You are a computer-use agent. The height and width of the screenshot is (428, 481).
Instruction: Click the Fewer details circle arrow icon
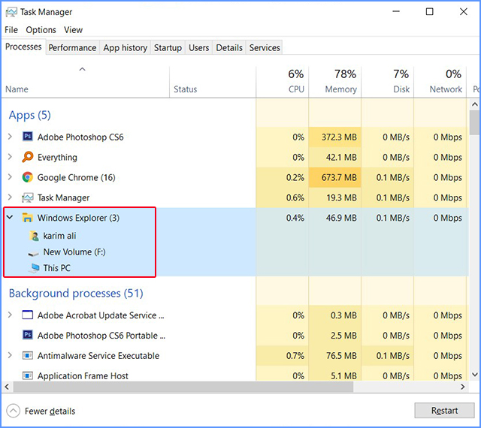pyautogui.click(x=14, y=411)
